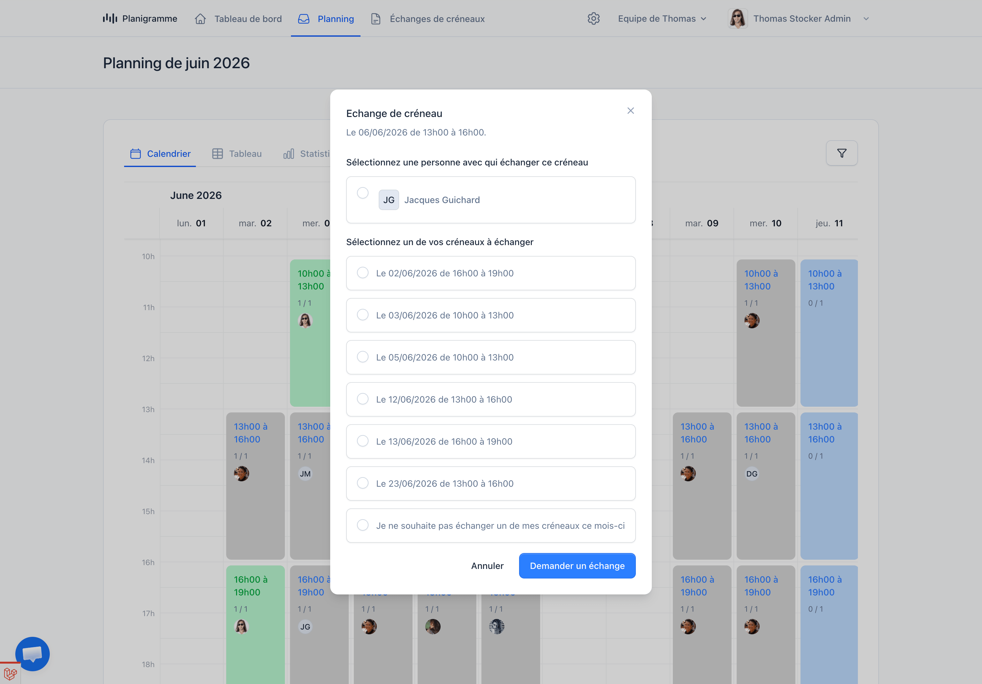982x684 pixels.
Task: Click the JG avatar on 16h00 slot
Action: [x=305, y=626]
